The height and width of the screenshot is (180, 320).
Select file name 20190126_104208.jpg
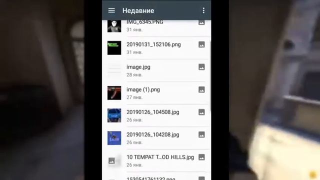tap(152, 134)
